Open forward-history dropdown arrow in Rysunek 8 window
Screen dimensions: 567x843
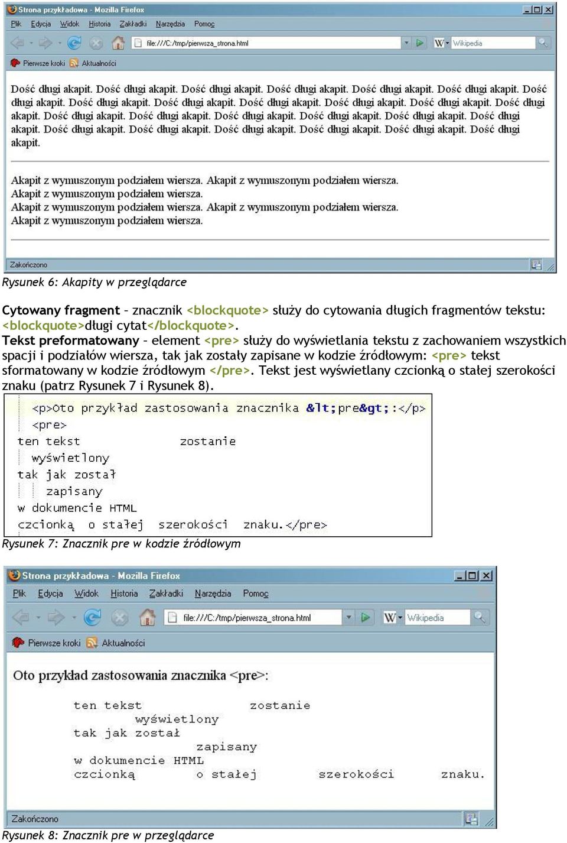point(74,618)
